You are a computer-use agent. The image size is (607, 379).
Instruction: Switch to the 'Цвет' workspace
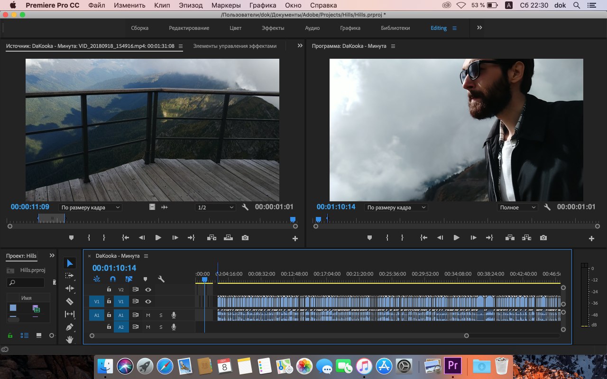236,28
